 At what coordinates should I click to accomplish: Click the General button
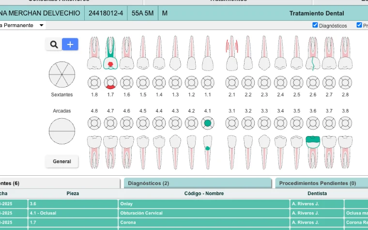point(62,161)
